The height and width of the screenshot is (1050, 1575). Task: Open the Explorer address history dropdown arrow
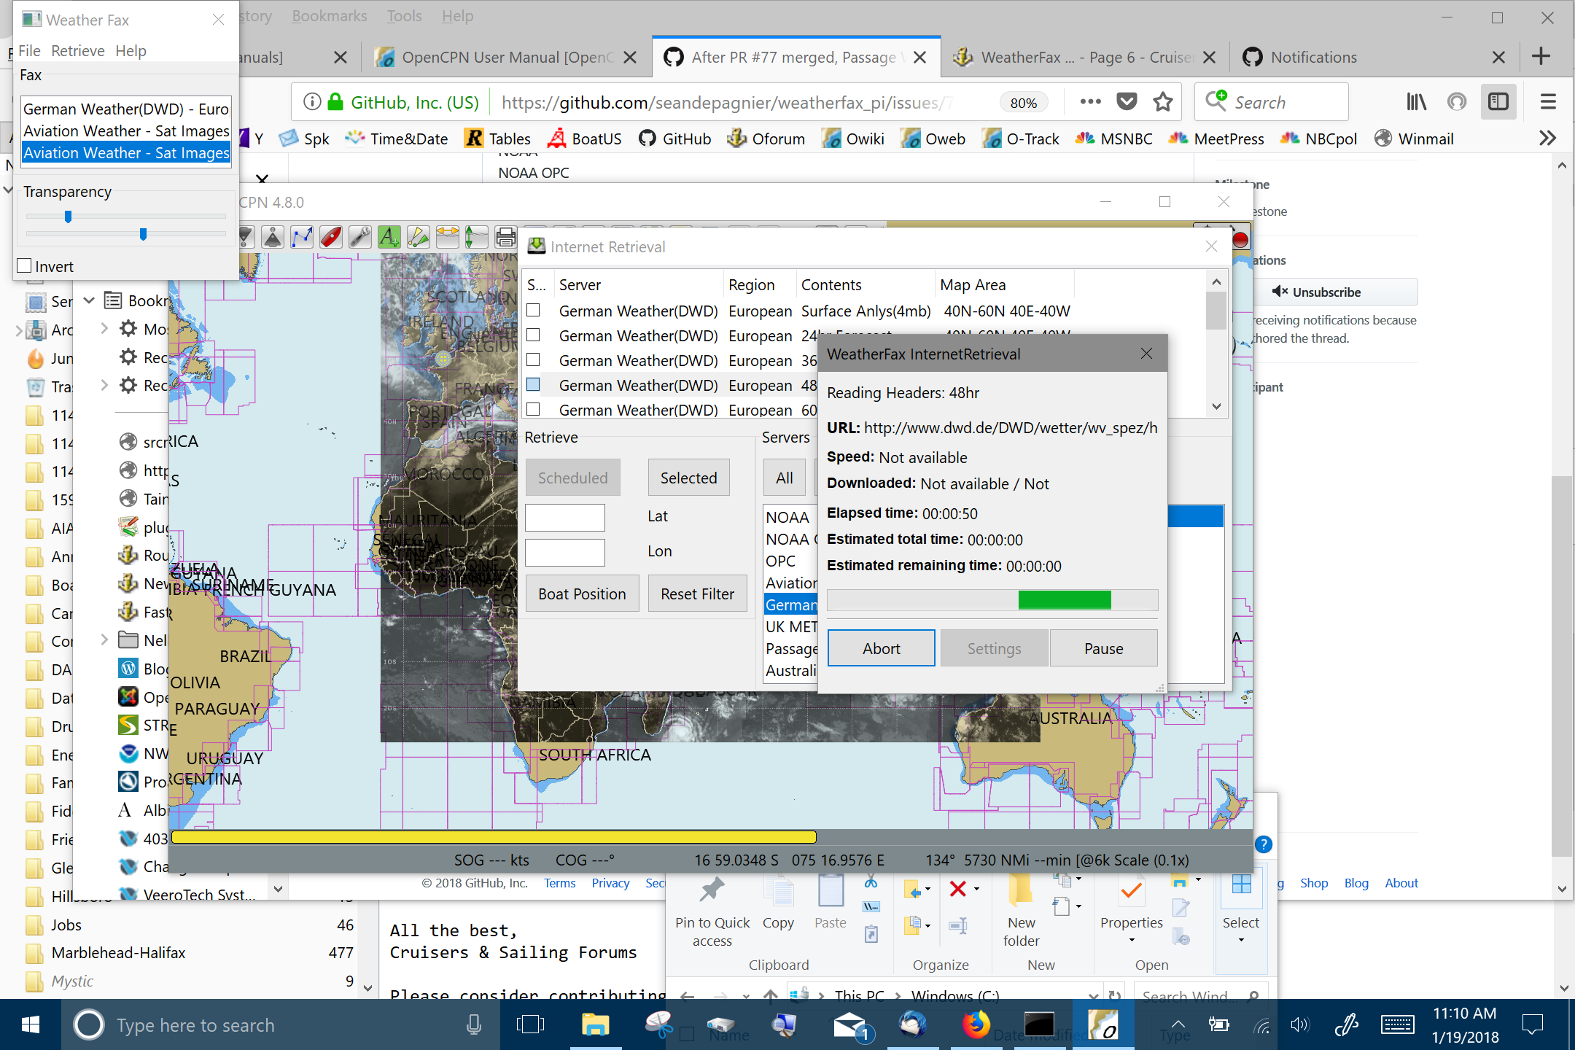click(1093, 996)
